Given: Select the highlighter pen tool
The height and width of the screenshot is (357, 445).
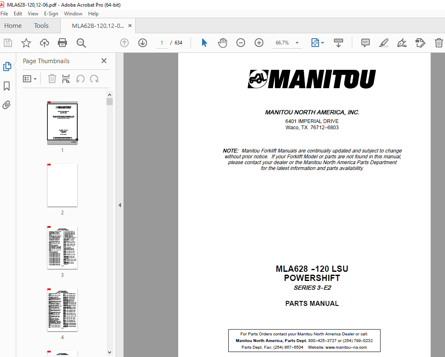Looking at the screenshot, I should click(x=384, y=43).
